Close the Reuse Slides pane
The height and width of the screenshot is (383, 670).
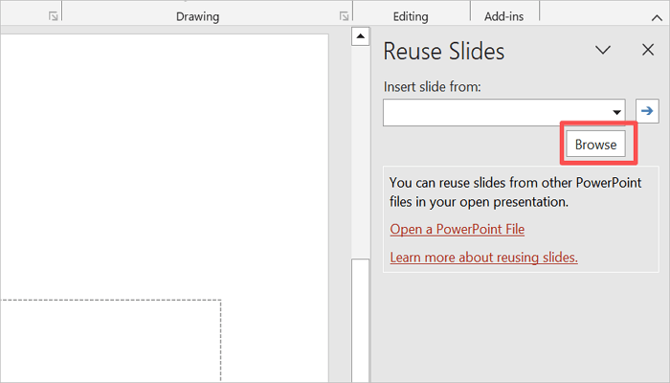pos(648,50)
